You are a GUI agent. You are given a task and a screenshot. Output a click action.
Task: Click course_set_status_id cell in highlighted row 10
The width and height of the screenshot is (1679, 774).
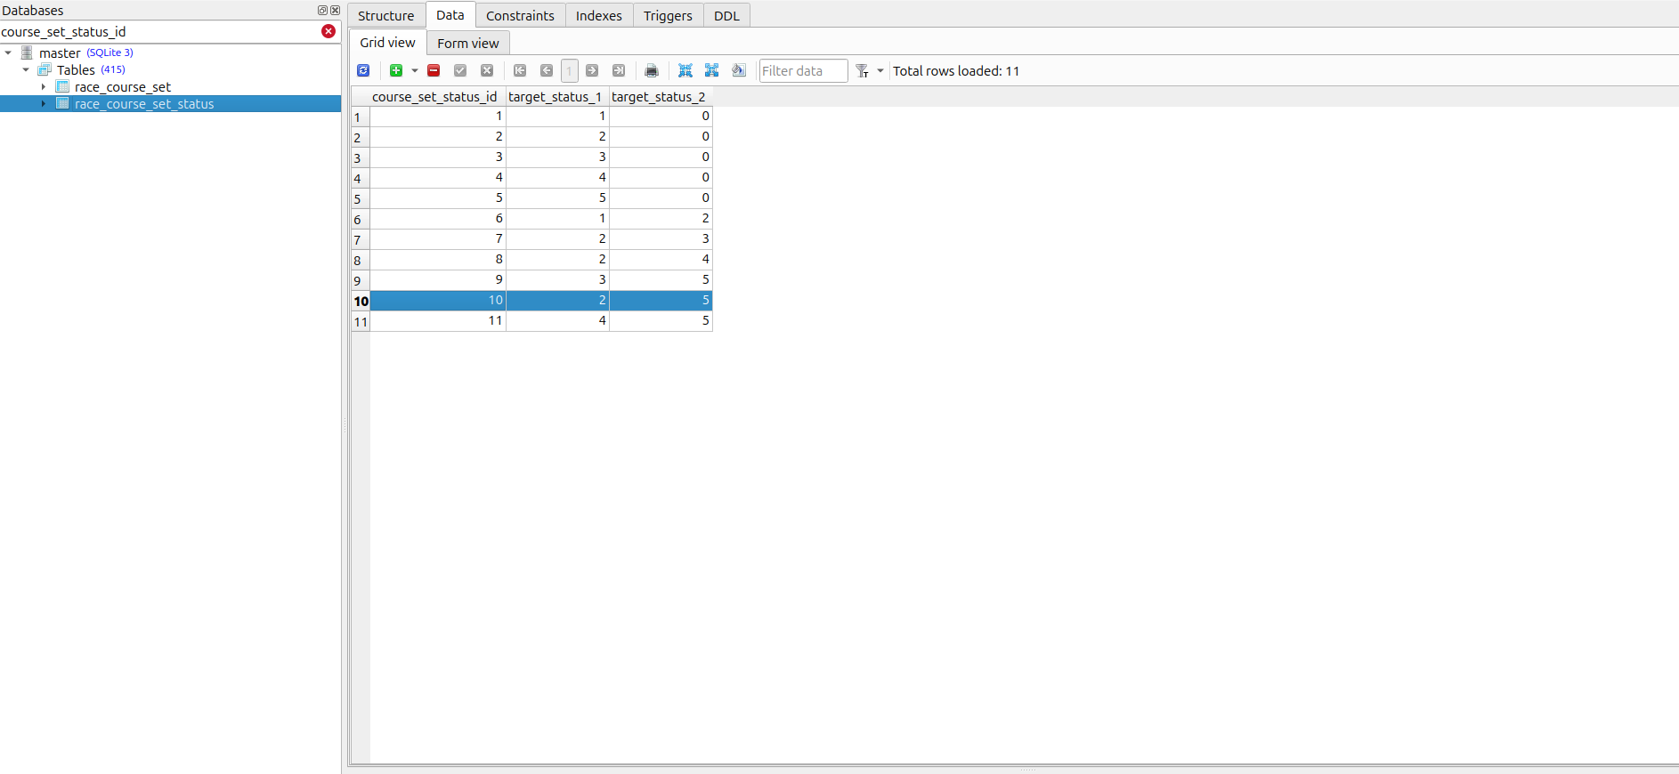click(438, 301)
